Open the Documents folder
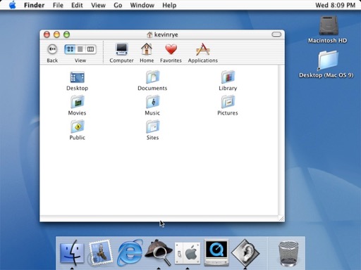 pyautogui.click(x=152, y=77)
